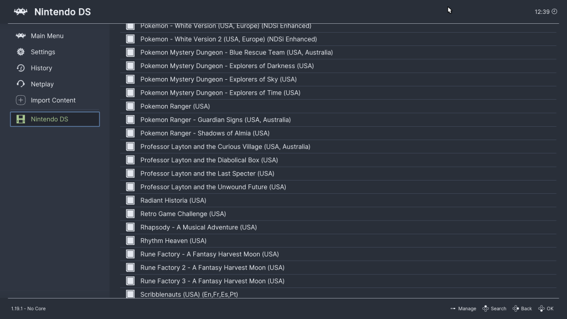
Task: Select Retro Game Challenge (USA) entry
Action: [183, 214]
